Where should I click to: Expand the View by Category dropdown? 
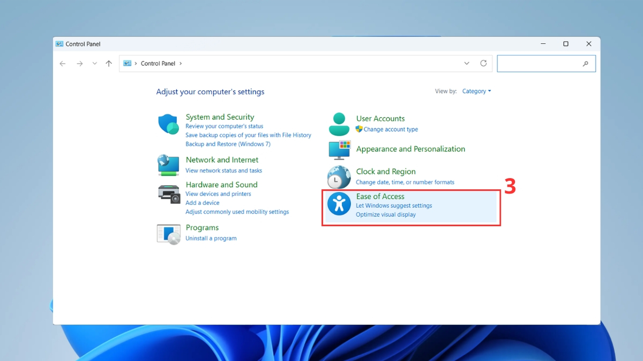tap(476, 91)
